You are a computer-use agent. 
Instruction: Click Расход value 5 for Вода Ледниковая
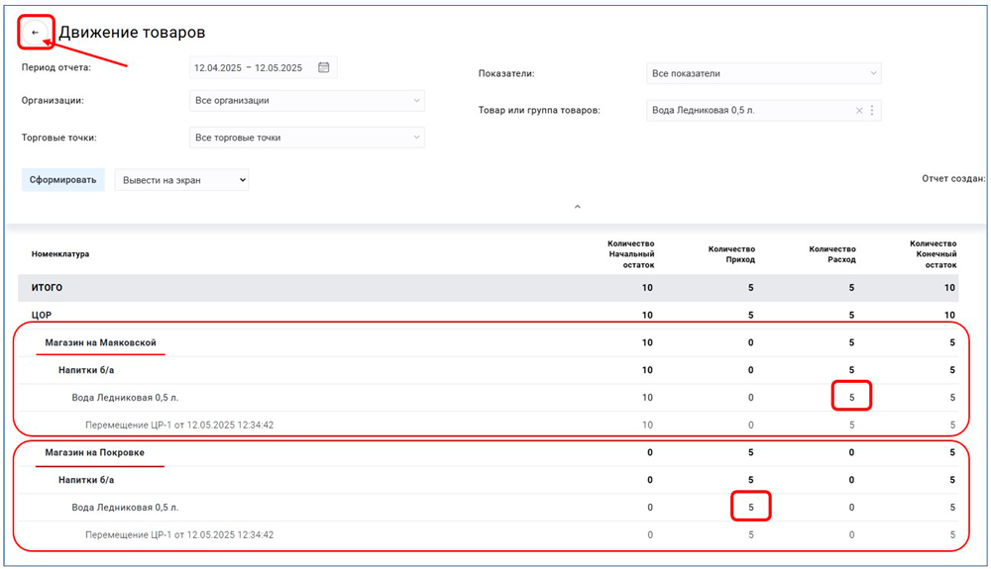pos(850,398)
